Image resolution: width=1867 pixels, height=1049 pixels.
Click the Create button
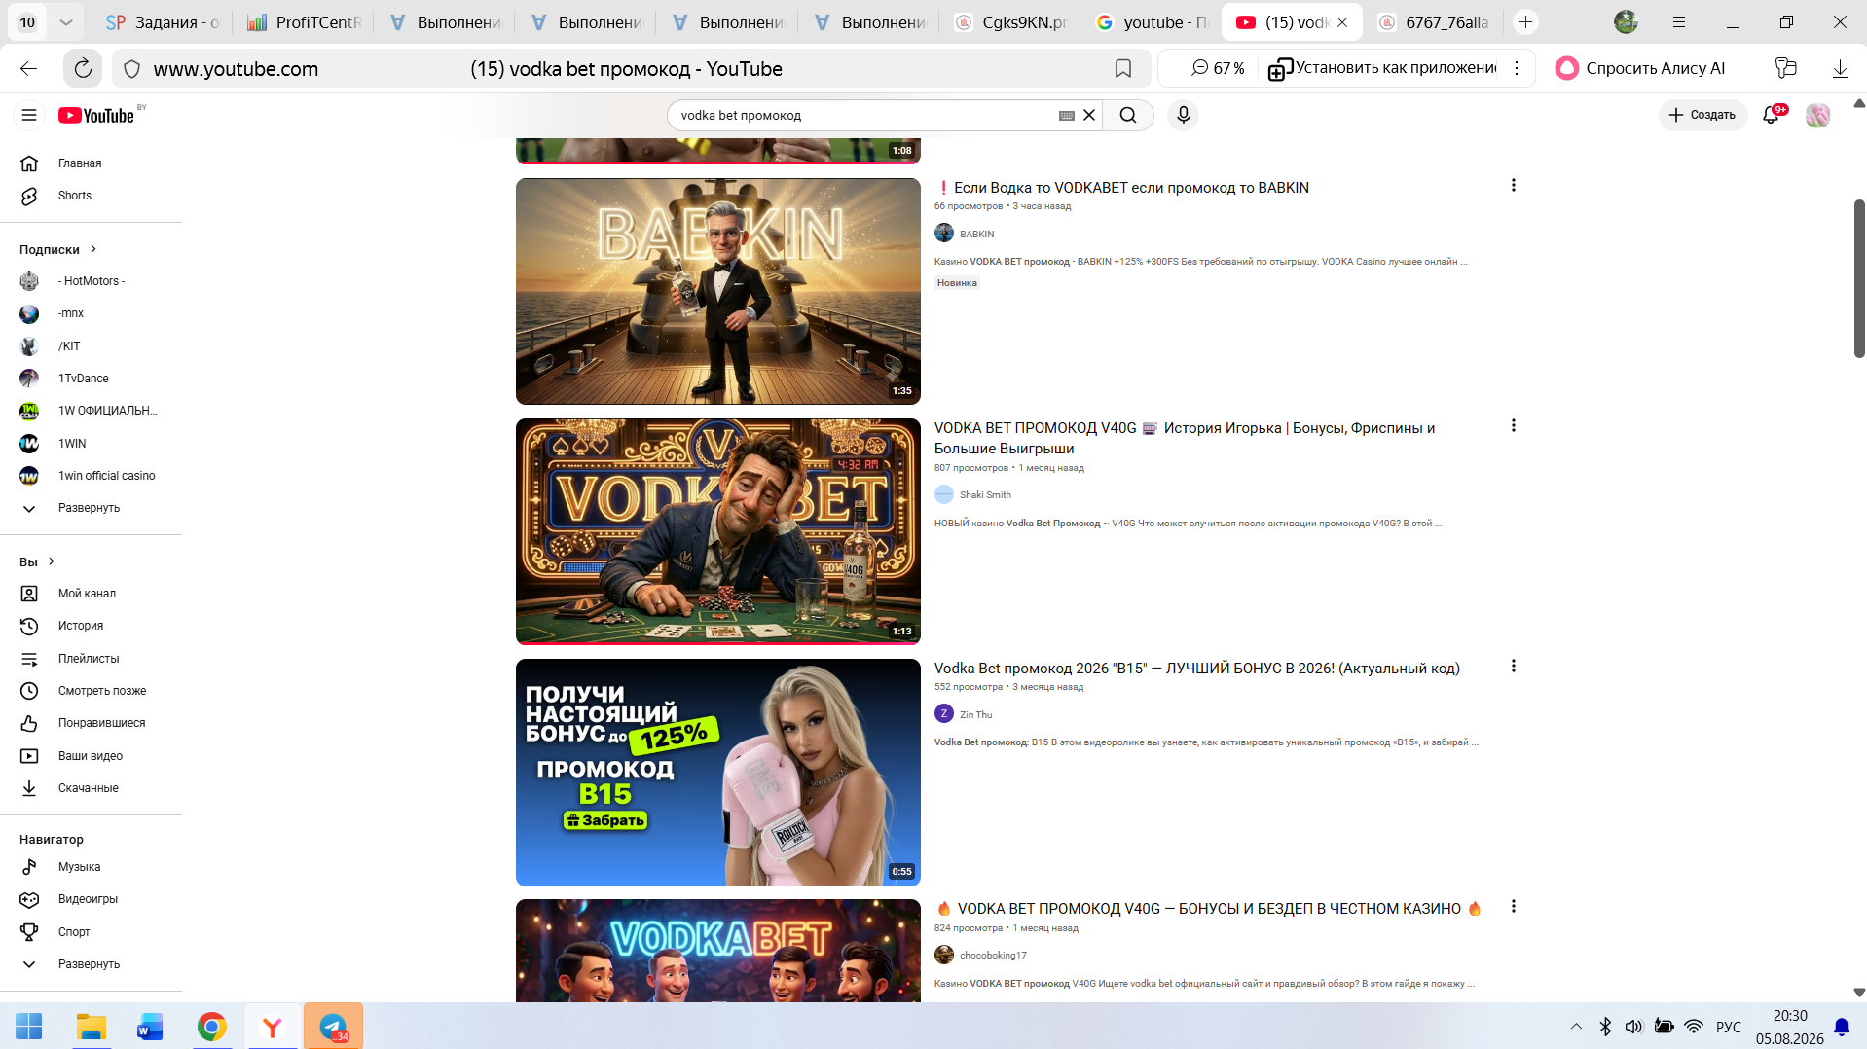point(1702,115)
